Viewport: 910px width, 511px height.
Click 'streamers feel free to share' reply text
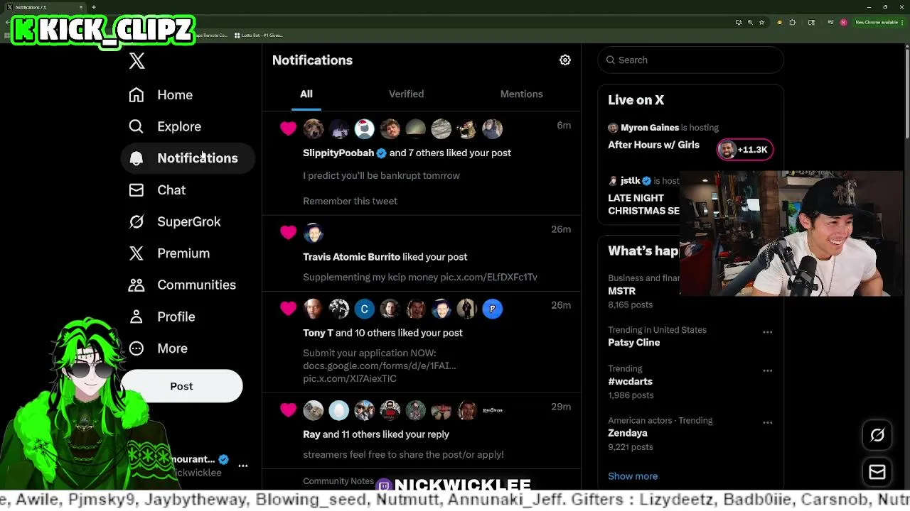point(403,455)
